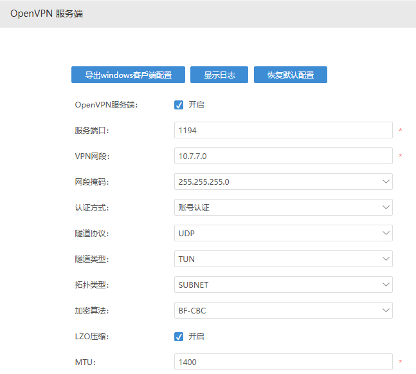This screenshot has height=374, width=416.
Task: Open the 显示日志 log viewer
Action: pos(219,75)
